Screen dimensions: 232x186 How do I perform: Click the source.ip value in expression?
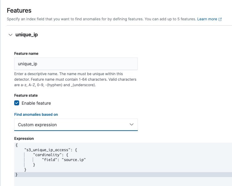pos(74,160)
